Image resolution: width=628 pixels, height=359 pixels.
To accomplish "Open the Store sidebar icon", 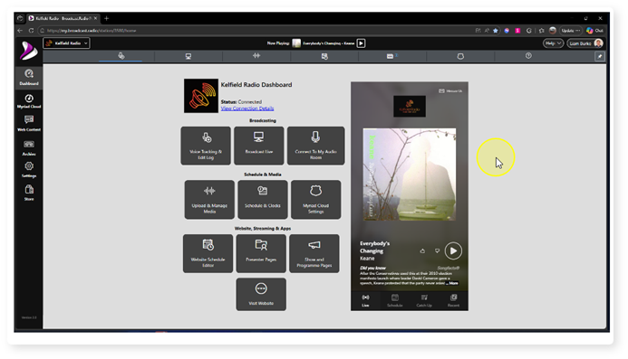I will (29, 193).
